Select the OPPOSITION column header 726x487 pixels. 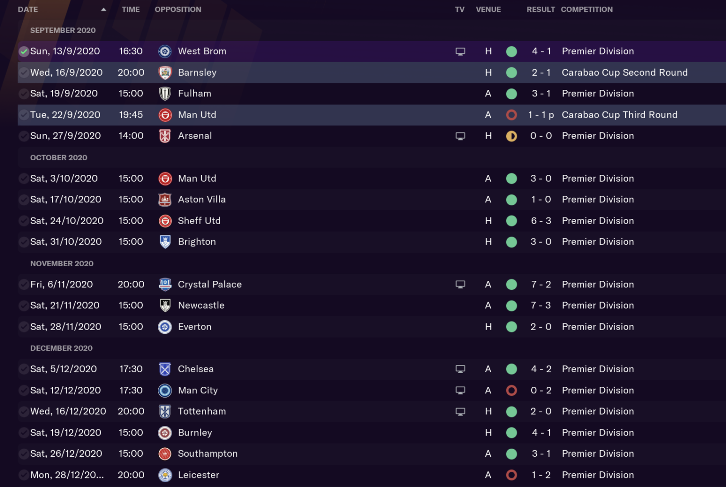[178, 9]
